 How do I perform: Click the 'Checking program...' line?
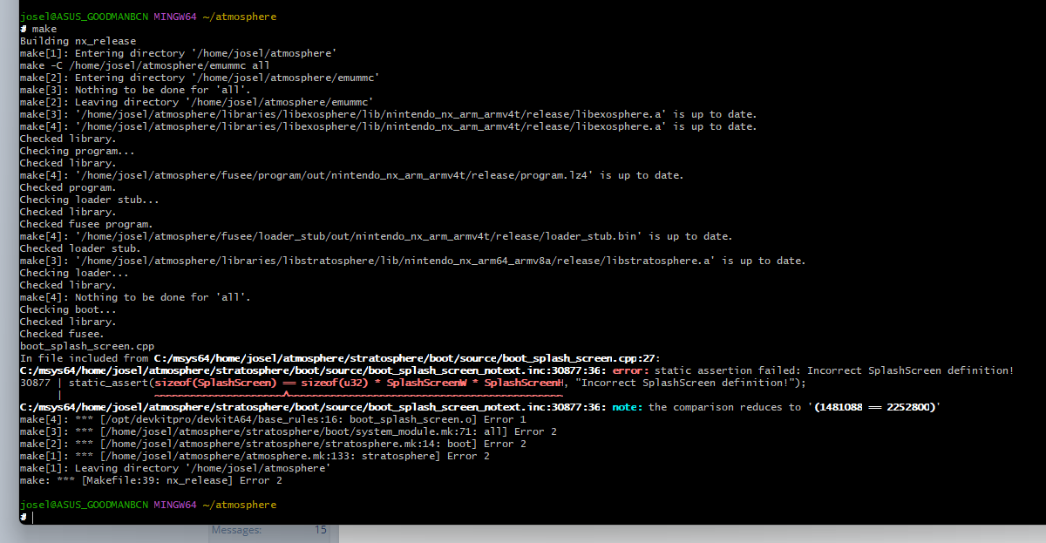point(78,151)
